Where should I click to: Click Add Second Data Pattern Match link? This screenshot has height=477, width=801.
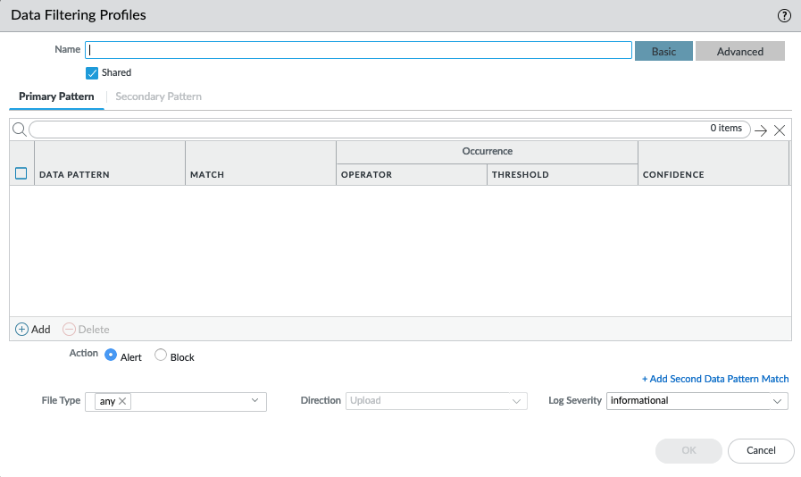(714, 379)
